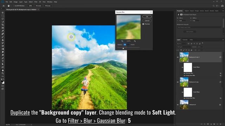Collapse Background copy smart filter list

pyautogui.click(x=222, y=82)
